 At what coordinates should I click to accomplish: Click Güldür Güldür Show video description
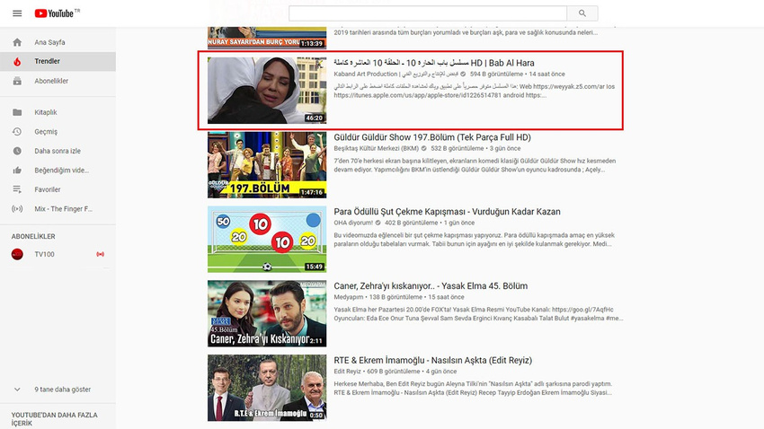click(475, 165)
